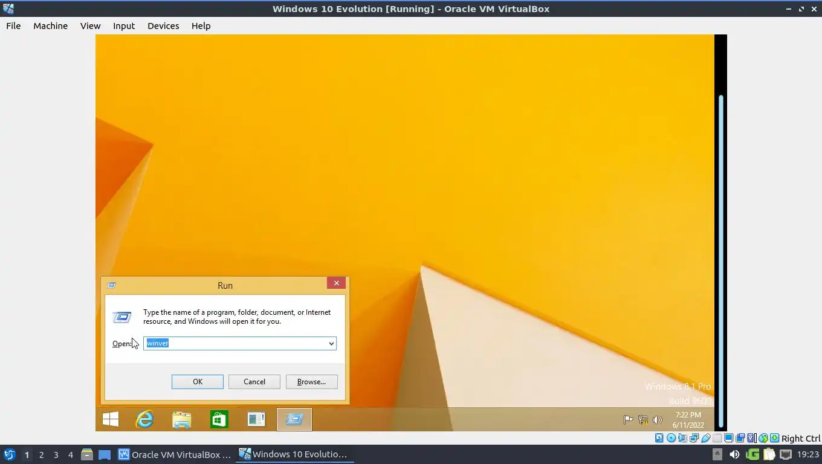822x464 pixels.
Task: Click guest network warning tray icon
Action: tap(643, 419)
